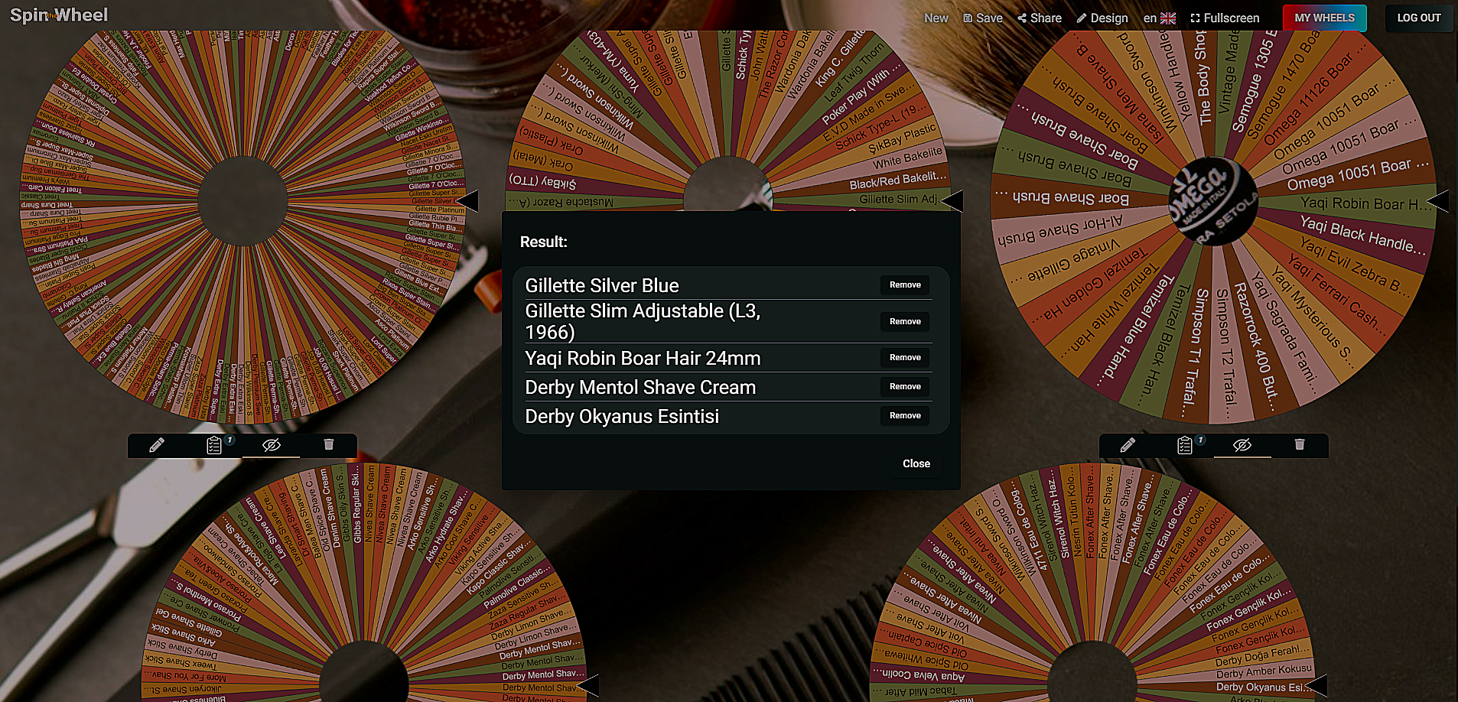
Task: Remove Yaqi Robin Boar Hair 24mm result
Action: (905, 357)
